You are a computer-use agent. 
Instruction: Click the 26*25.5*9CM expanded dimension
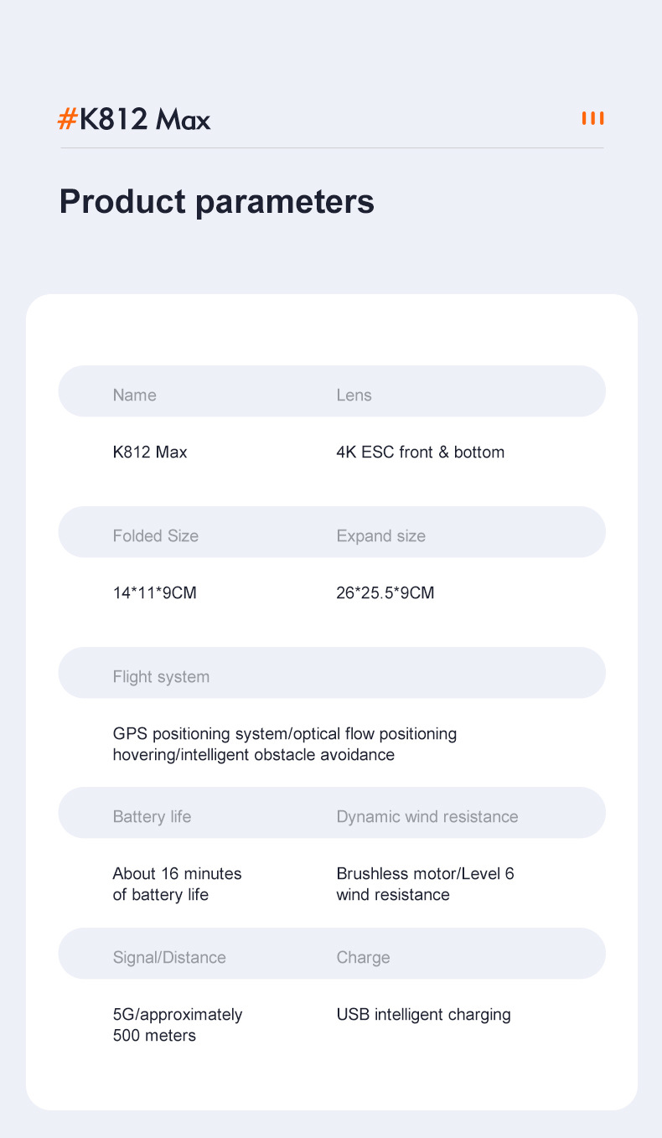pyautogui.click(x=385, y=593)
